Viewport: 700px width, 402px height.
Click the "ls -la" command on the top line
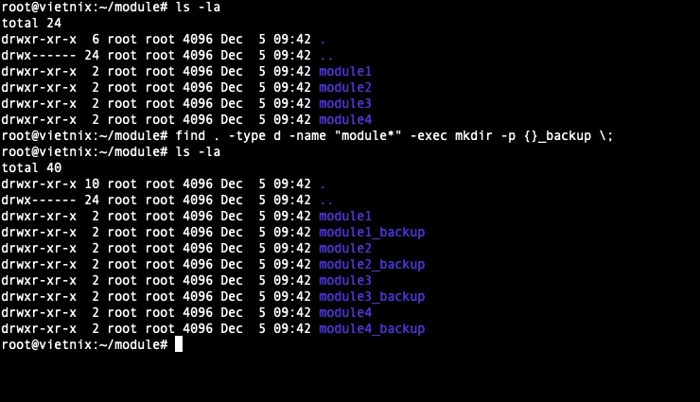pos(199,7)
